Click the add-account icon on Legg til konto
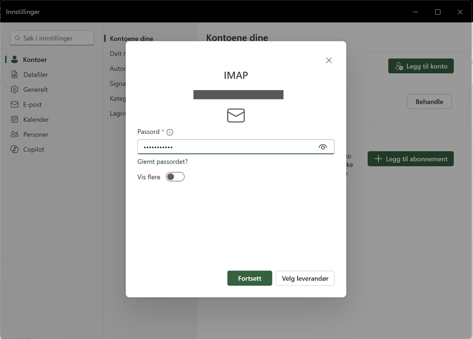Viewport: 473px width, 339px height. (x=399, y=66)
